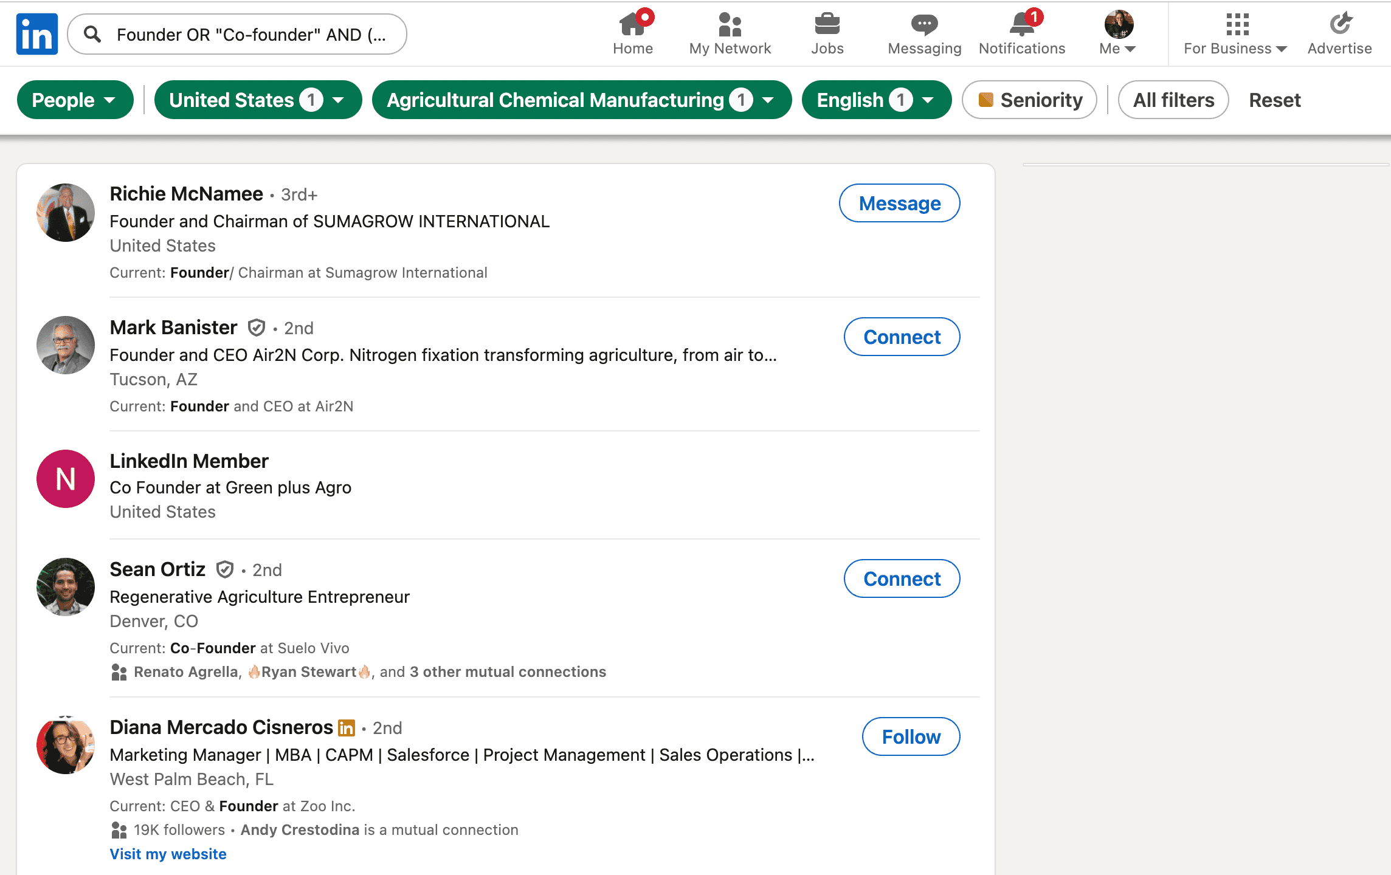
Task: Click the Jobs briefcase icon
Action: click(827, 26)
